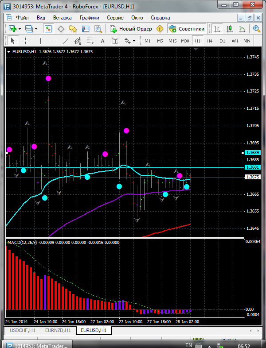Image resolution: width=266 pixels, height=348 pixels.
Task: Launch MetaEditor yellow diamond icon
Action: [160, 29]
